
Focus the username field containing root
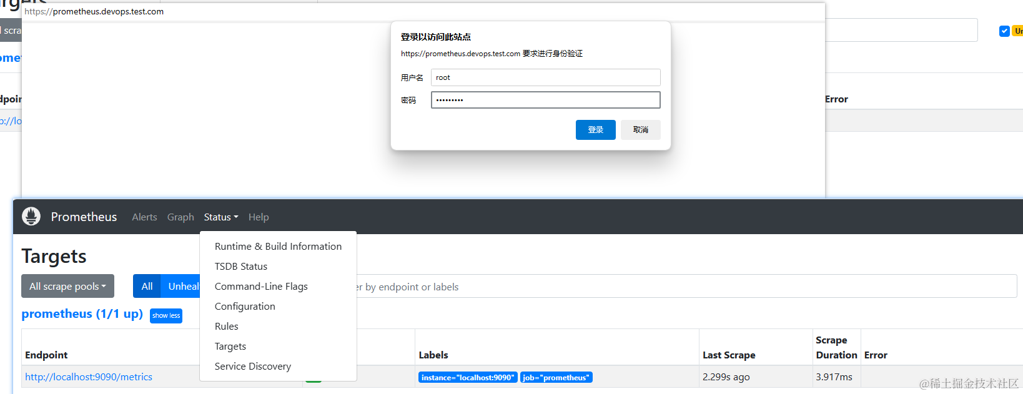tap(545, 77)
